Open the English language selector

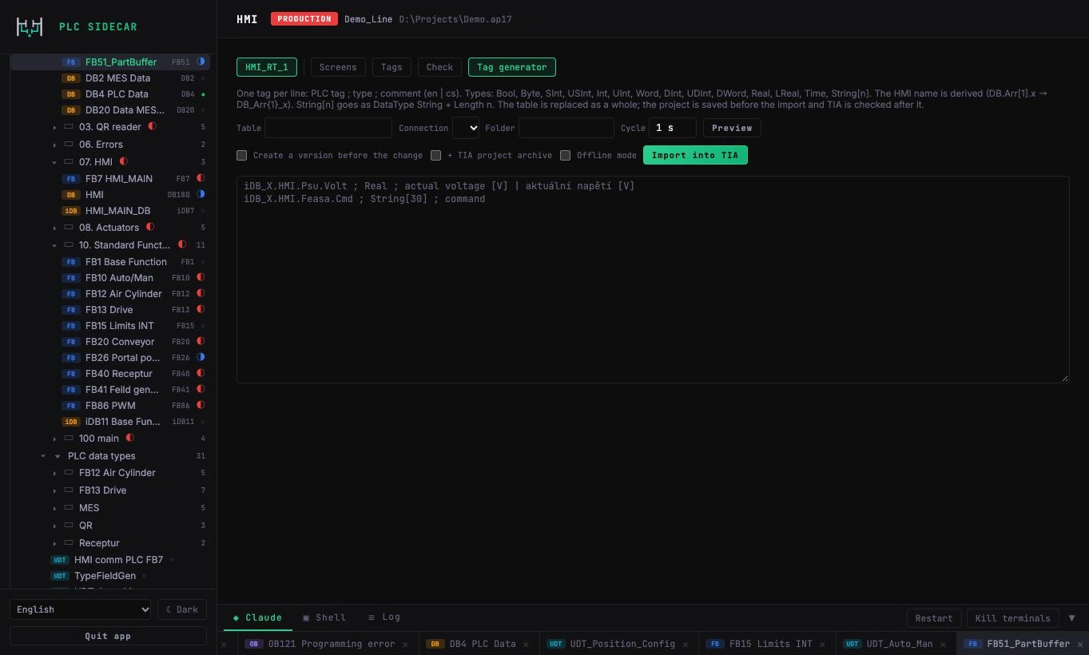point(80,609)
